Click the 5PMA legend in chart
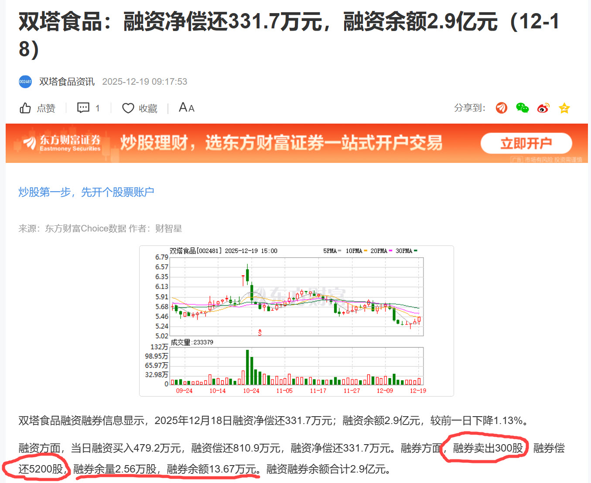The width and height of the screenshot is (591, 483). (332, 251)
